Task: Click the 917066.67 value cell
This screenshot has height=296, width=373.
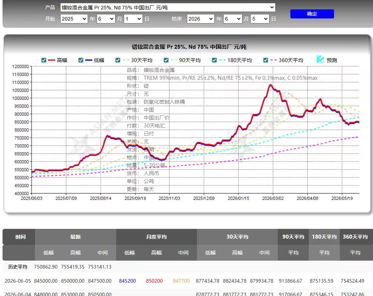Action: coord(290,294)
